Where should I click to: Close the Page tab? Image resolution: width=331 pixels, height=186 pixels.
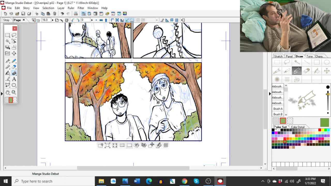click(x=24, y=20)
